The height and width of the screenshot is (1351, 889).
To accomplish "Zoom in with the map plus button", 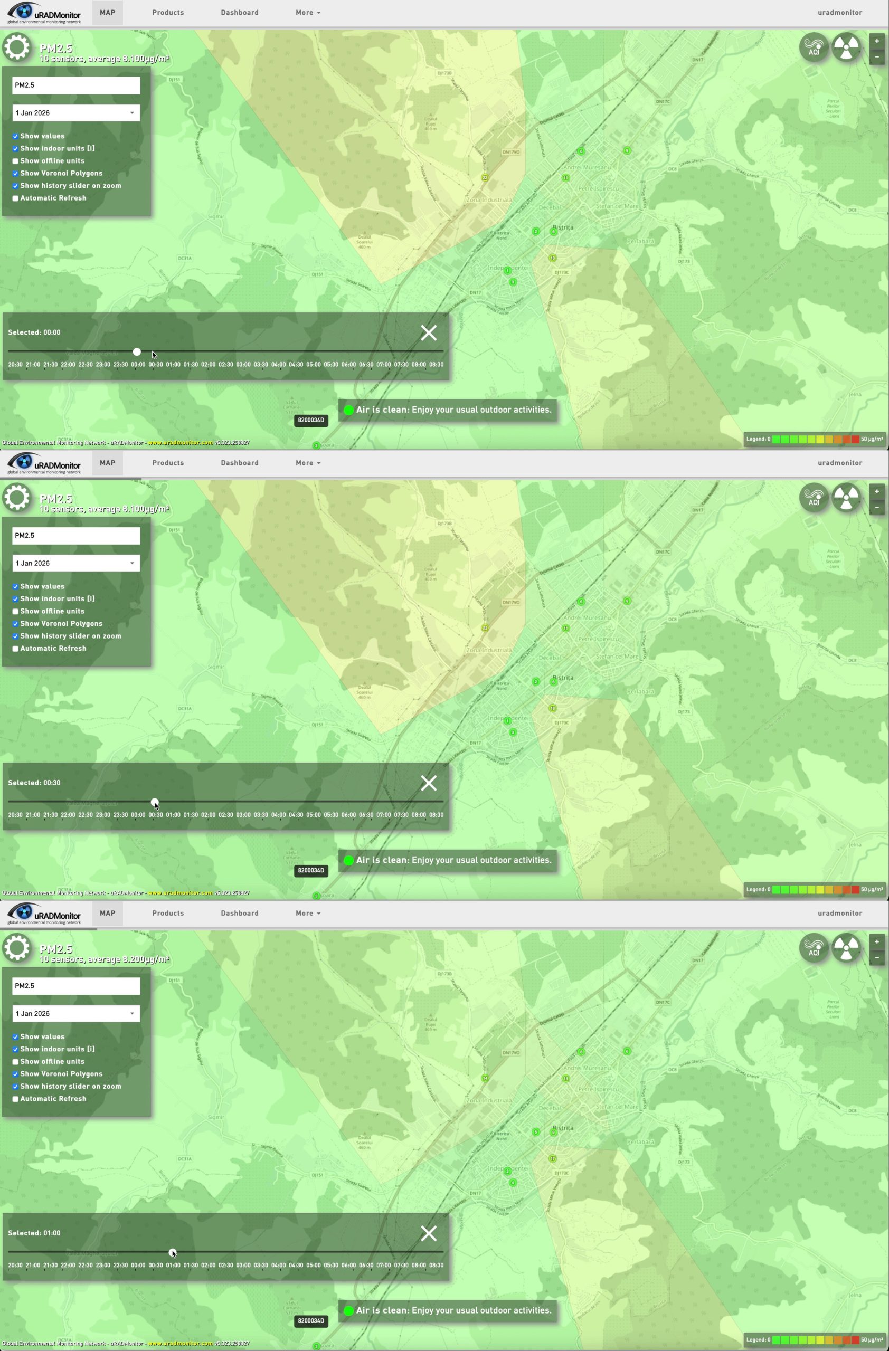I will pyautogui.click(x=876, y=41).
